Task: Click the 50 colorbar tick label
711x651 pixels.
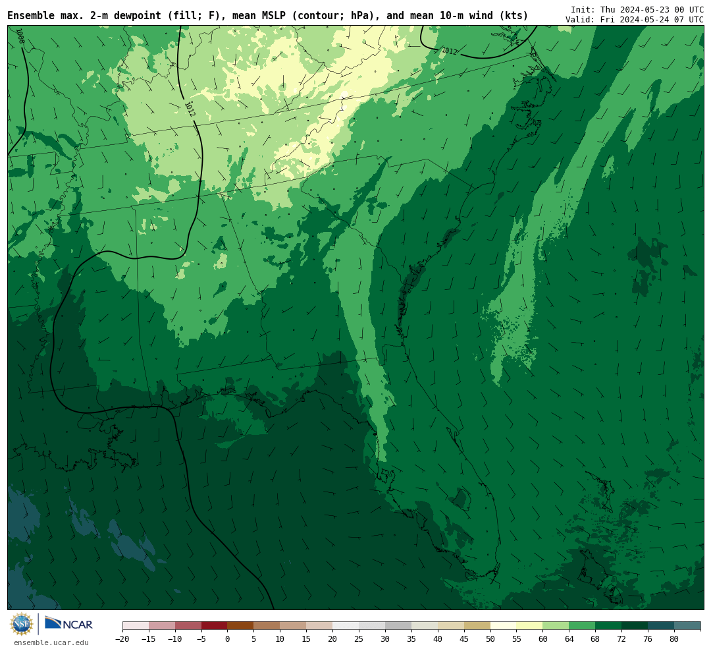Action: 490,639
